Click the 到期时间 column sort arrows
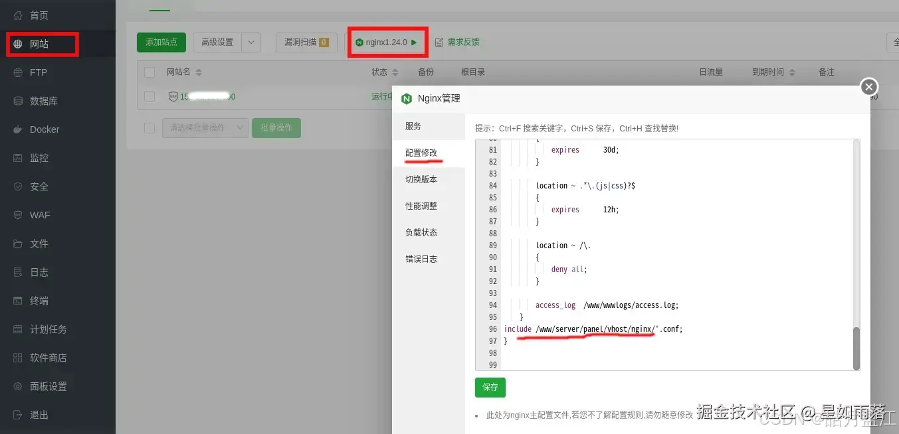The height and width of the screenshot is (434, 899). click(x=791, y=72)
